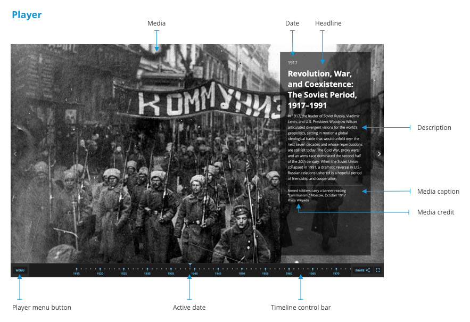The image size is (470, 322).
Task: Enter fullscreen using the expand icon
Action: [378, 270]
